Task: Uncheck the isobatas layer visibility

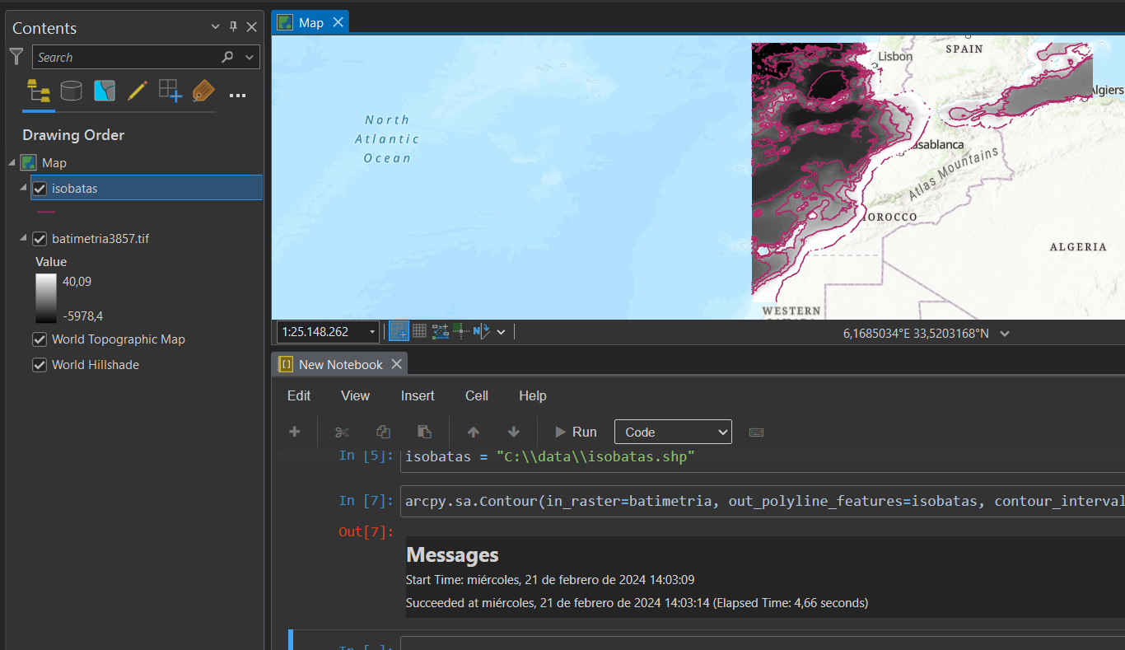Action: 40,189
